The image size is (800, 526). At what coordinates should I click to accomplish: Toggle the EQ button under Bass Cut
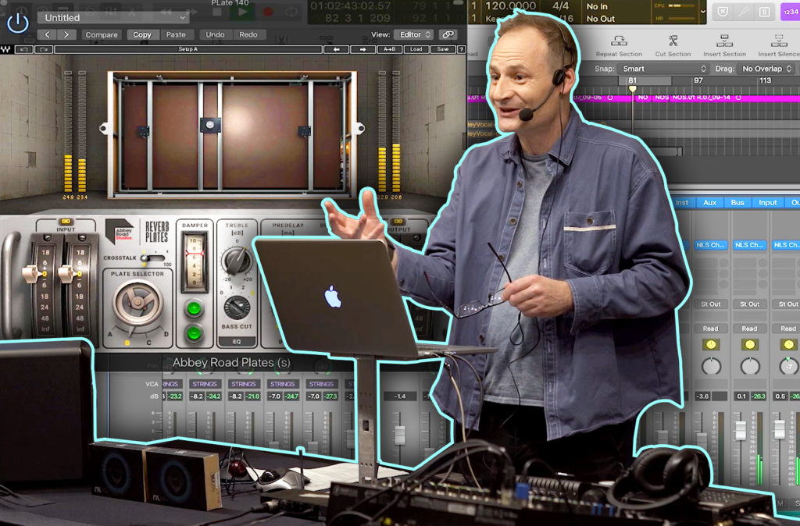click(237, 342)
